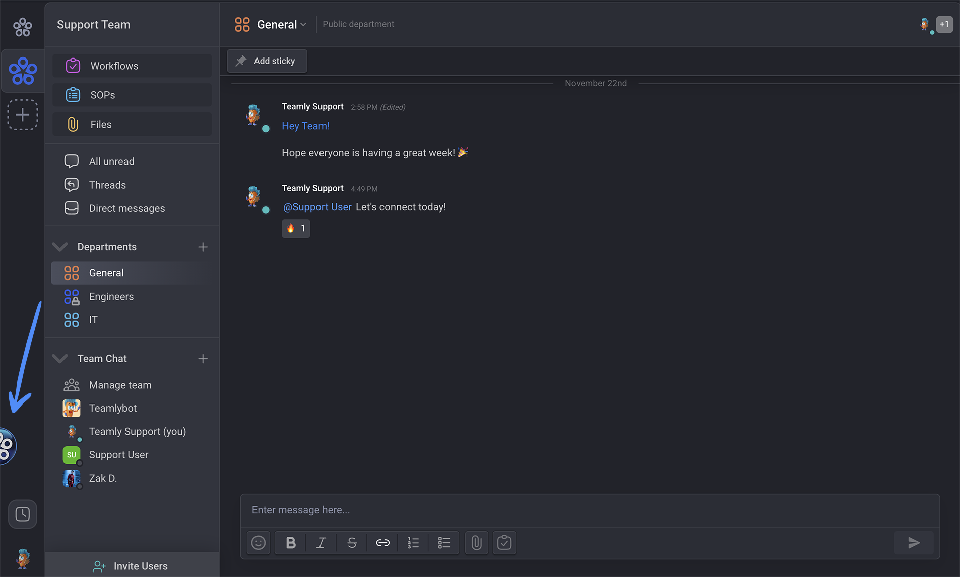Open member avatar in channel header
Viewport: 960px width, 577px height.
click(x=925, y=24)
